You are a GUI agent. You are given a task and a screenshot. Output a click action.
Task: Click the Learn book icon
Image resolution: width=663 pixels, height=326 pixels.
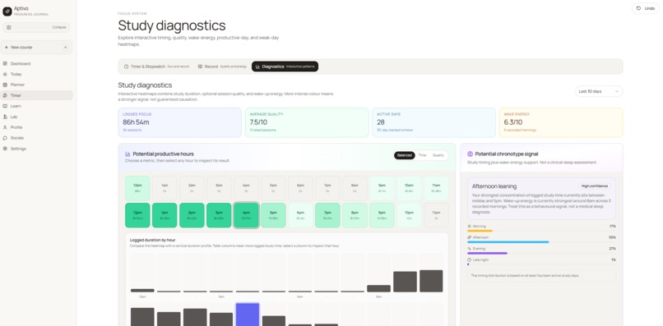click(5, 106)
